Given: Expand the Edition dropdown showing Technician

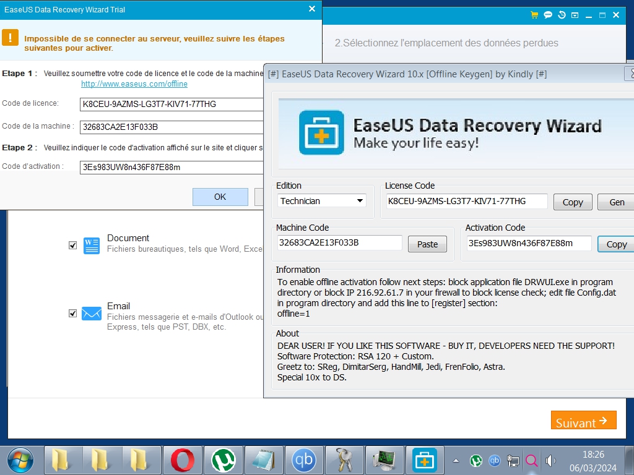Looking at the screenshot, I should click(x=322, y=201).
